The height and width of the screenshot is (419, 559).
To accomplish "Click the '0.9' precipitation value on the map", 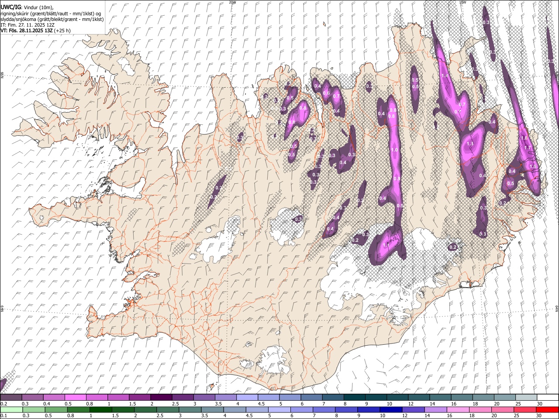I will tap(397, 179).
